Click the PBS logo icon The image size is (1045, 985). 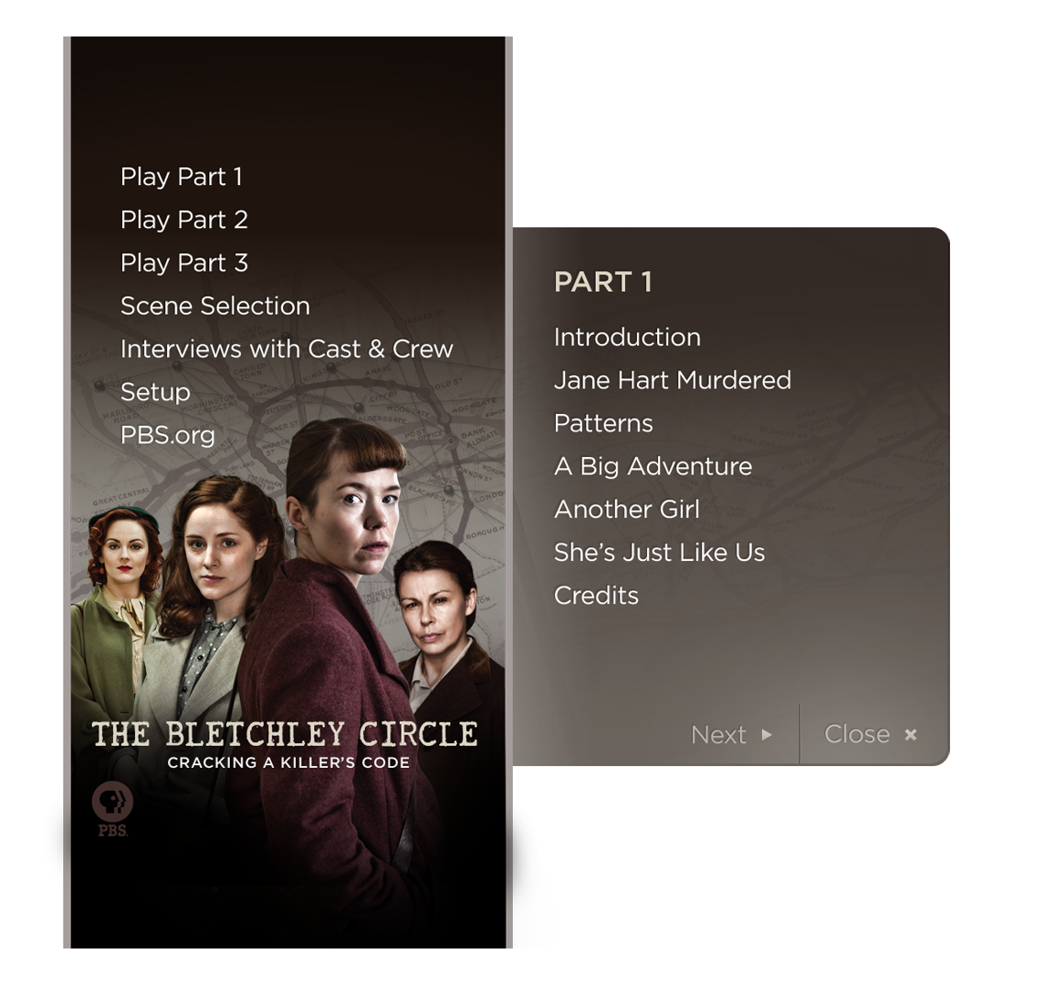click(112, 809)
